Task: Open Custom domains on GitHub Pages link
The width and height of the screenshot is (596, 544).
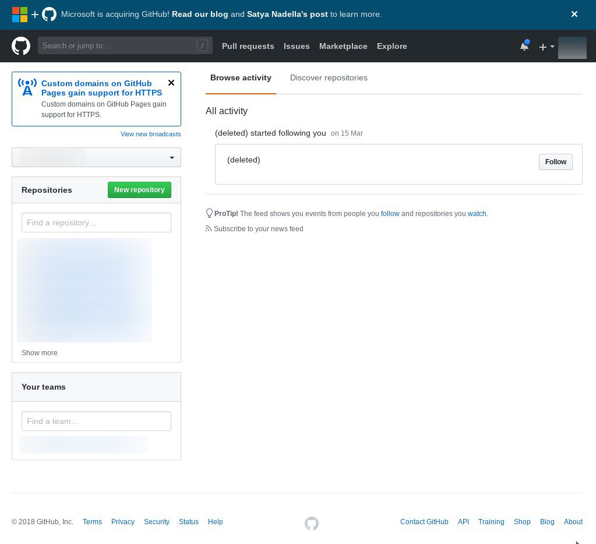Action: click(101, 88)
